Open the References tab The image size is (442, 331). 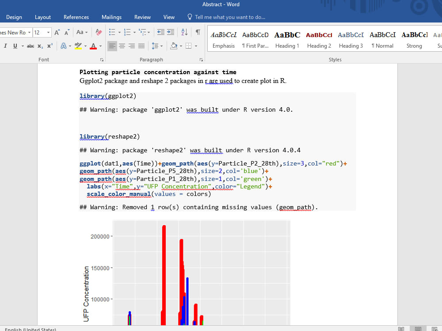click(x=76, y=17)
